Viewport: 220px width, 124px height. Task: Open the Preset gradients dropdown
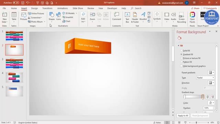(211, 73)
